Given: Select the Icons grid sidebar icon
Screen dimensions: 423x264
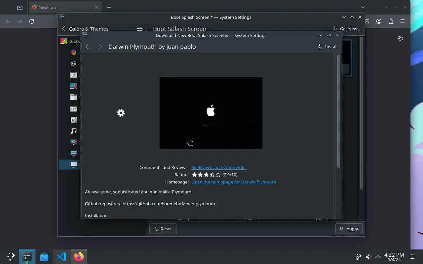Looking at the screenshot, I should [x=74, y=109].
